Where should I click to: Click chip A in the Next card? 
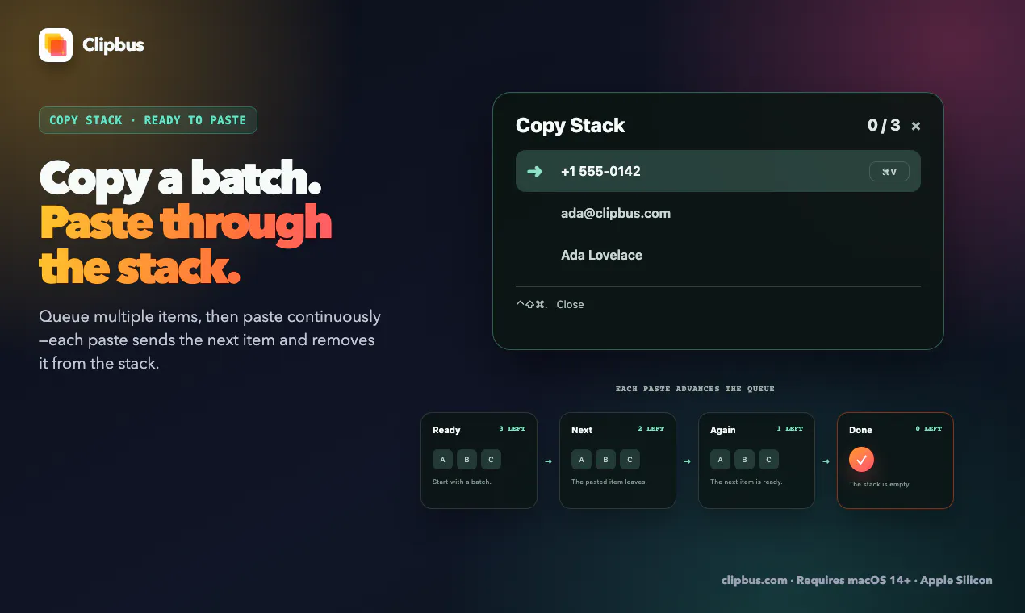581,460
